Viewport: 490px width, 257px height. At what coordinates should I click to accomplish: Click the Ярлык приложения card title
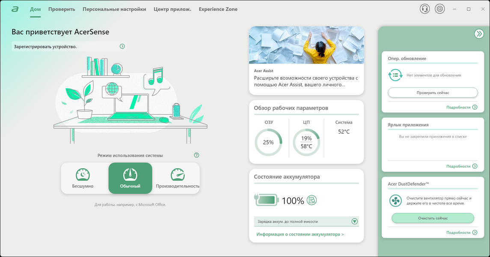coord(408,125)
